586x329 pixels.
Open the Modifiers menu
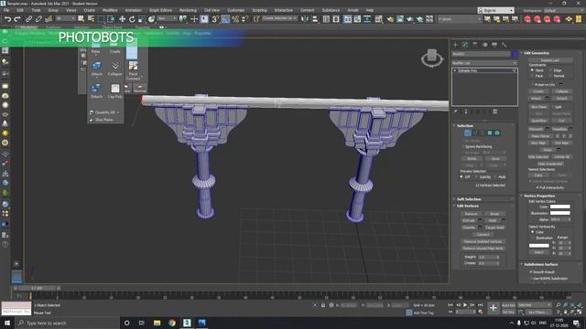[x=110, y=10]
